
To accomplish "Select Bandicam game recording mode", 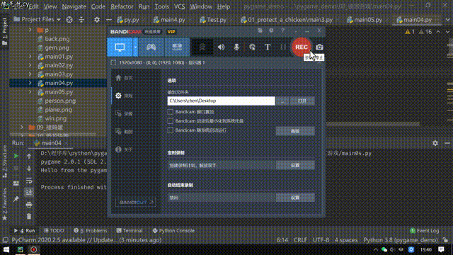I will 151,47.
